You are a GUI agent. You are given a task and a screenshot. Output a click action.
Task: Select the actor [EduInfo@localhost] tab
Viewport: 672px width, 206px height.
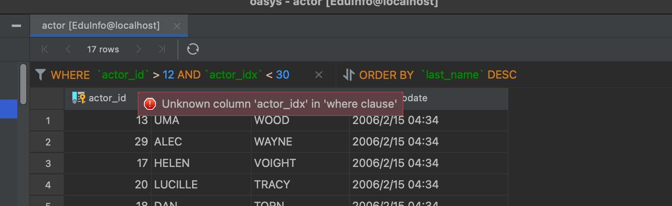coord(101,26)
